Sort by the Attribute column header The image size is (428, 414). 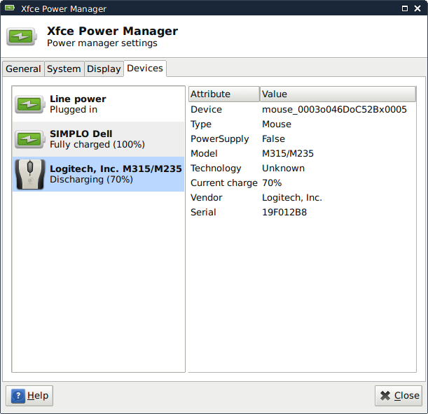coord(224,94)
